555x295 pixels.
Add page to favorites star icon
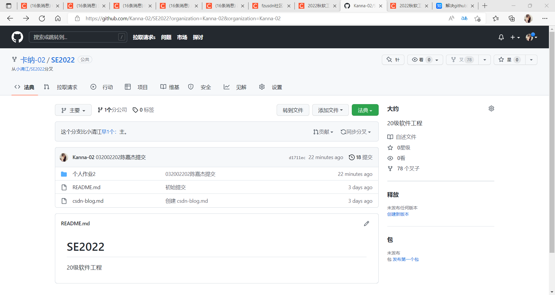click(x=478, y=19)
